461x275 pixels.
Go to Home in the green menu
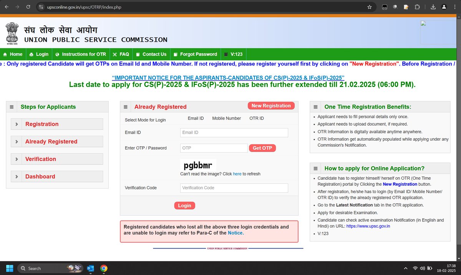click(13, 54)
